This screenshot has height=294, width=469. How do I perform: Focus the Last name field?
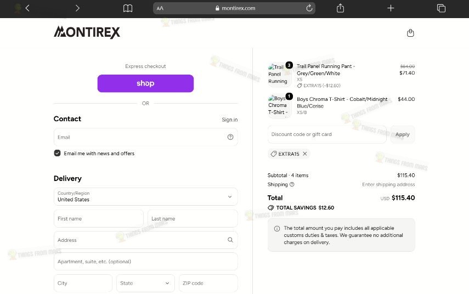pyautogui.click(x=193, y=219)
